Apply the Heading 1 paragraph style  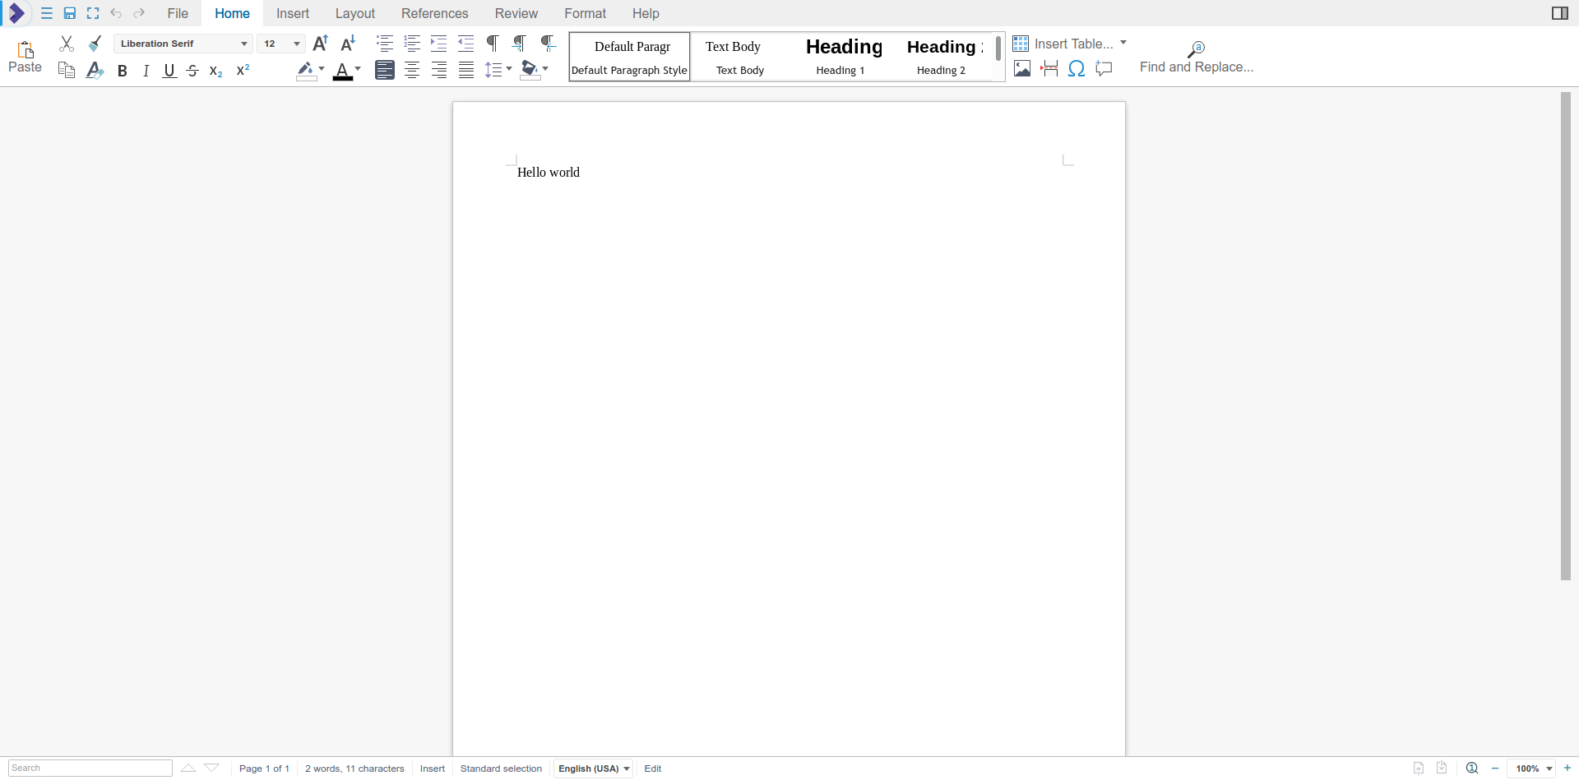[844, 56]
